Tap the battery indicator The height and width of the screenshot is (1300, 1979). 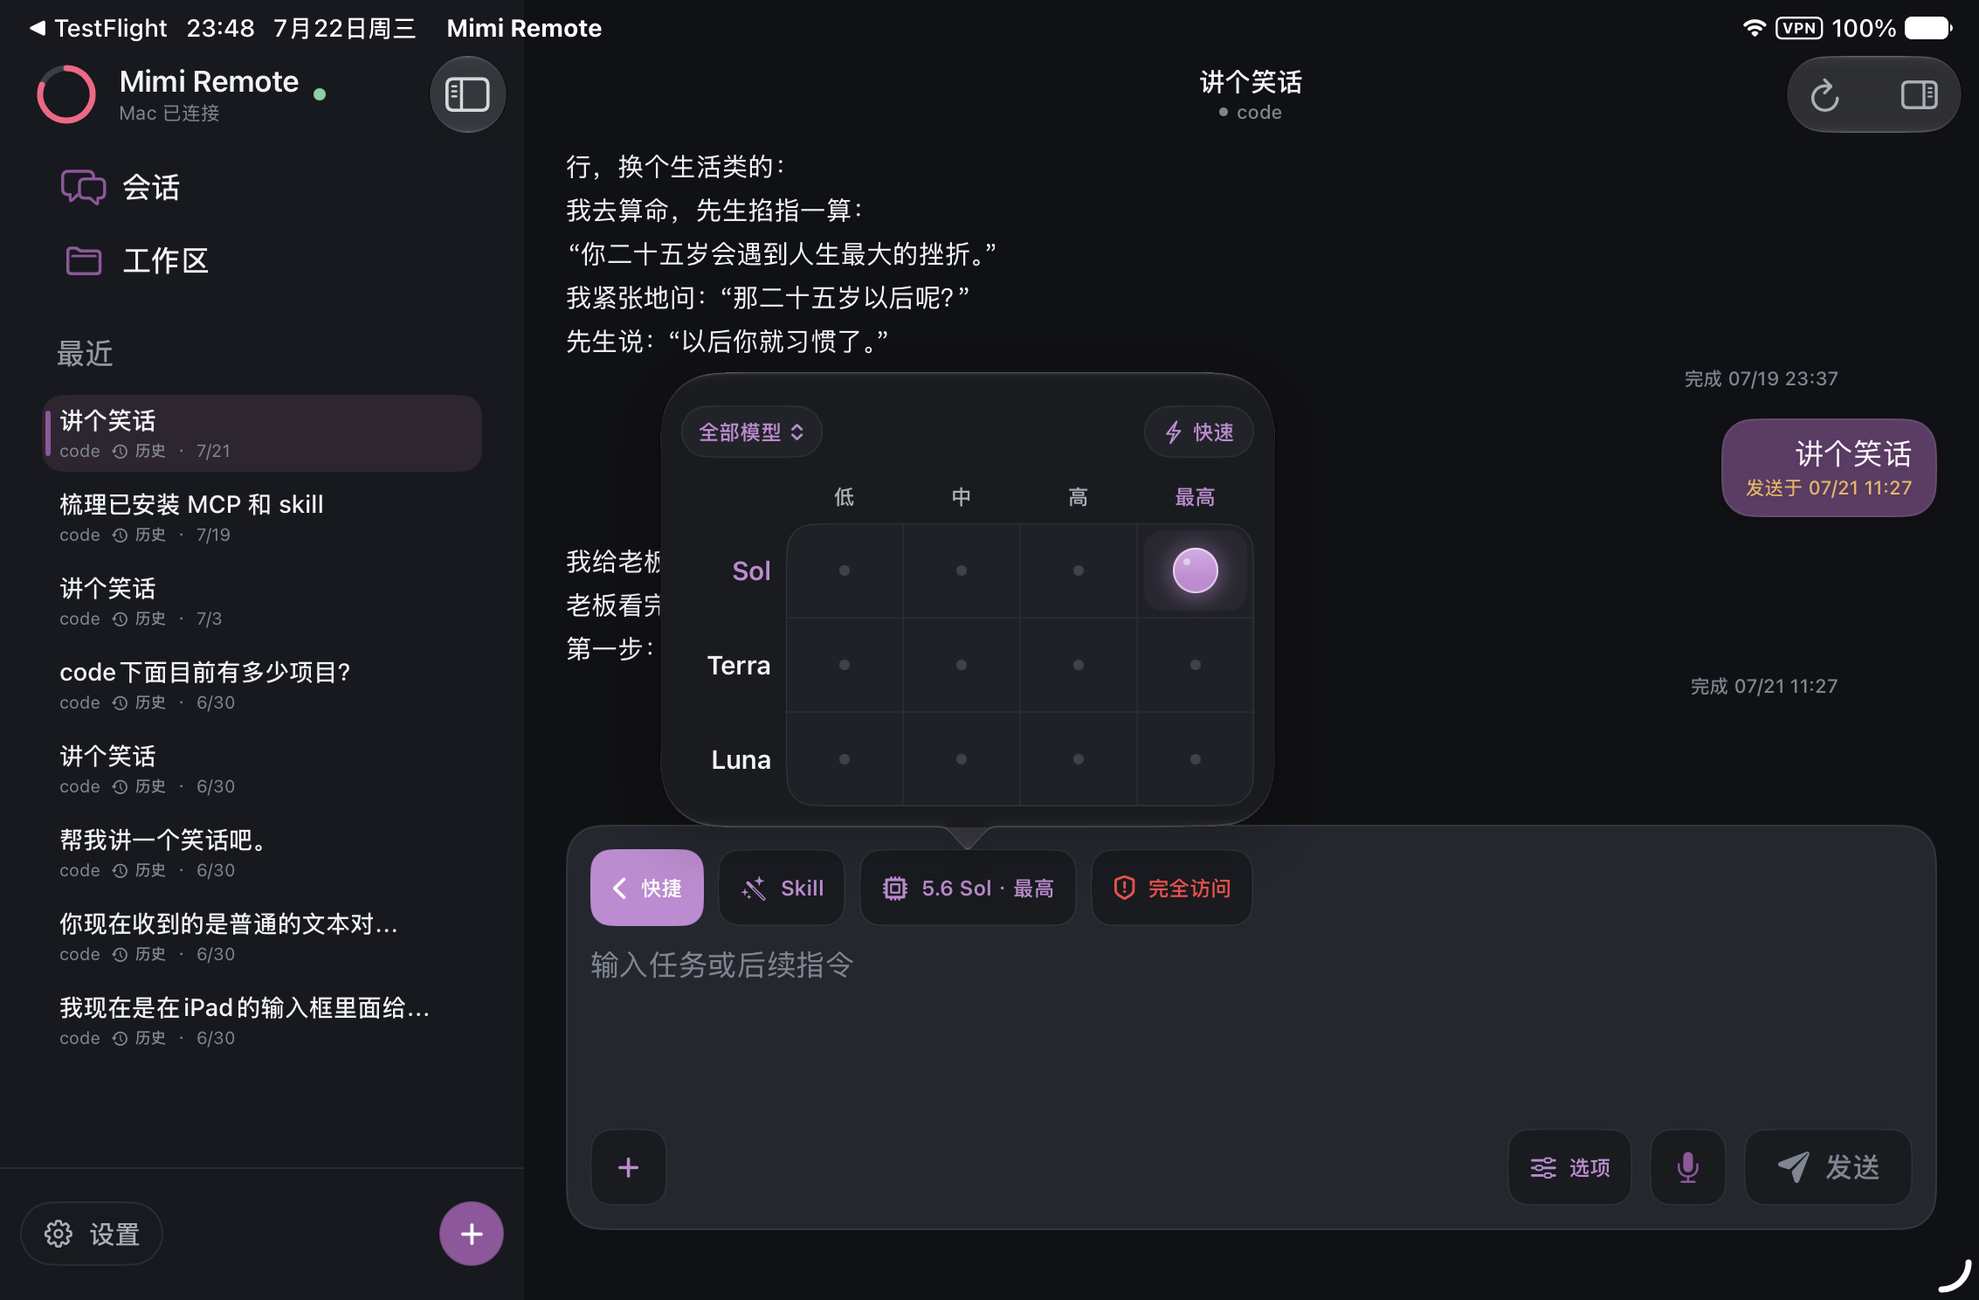point(1929,28)
